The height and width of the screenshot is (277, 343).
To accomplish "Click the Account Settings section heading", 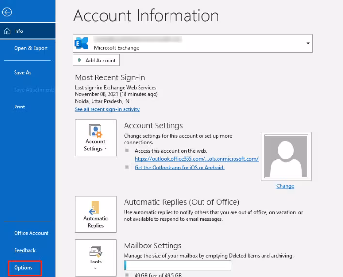I will (154, 125).
